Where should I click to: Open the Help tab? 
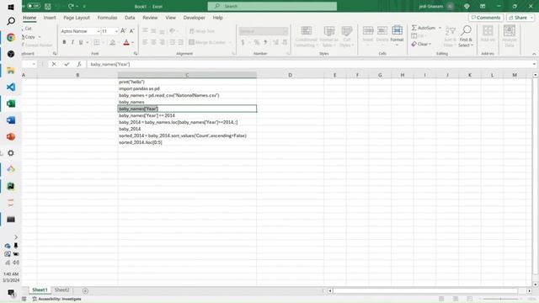click(217, 18)
